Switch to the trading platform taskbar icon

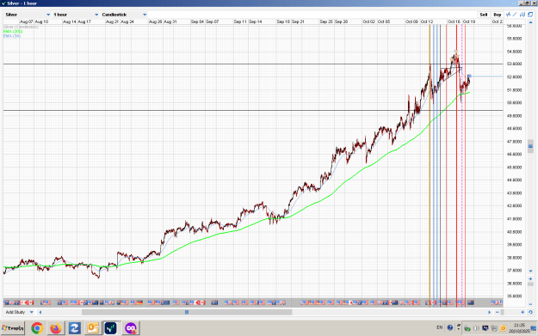(x=111, y=328)
